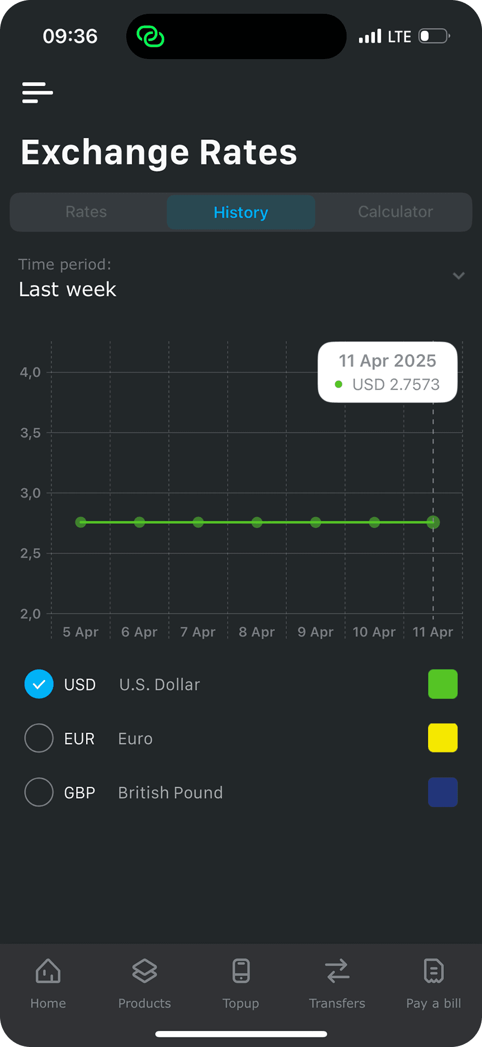Uncheck the USD currency checkbox

(x=39, y=684)
